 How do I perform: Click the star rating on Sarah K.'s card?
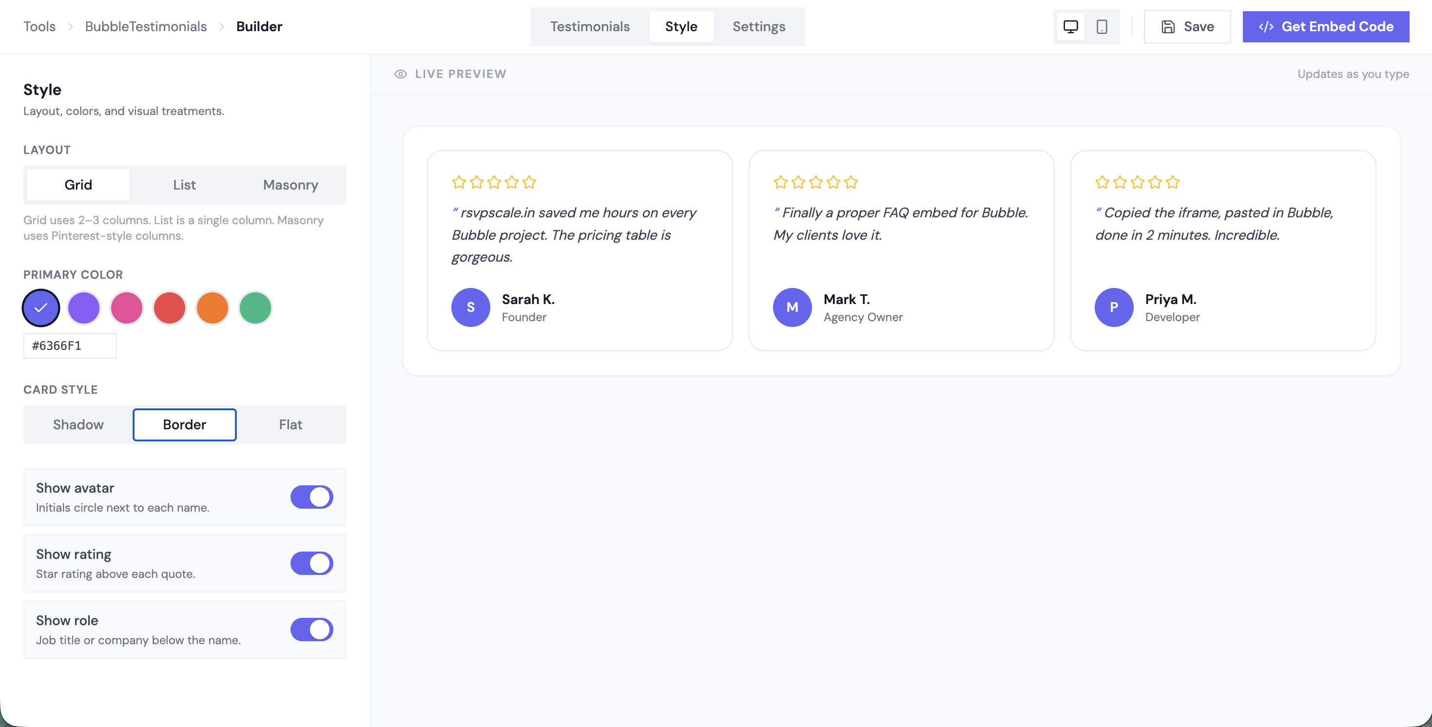tap(494, 182)
